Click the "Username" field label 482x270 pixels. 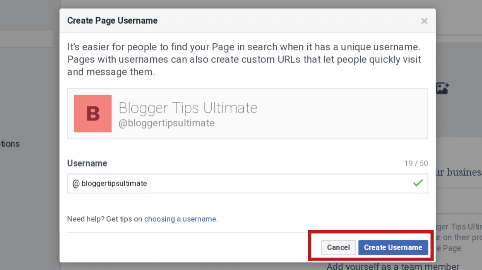pyautogui.click(x=87, y=163)
